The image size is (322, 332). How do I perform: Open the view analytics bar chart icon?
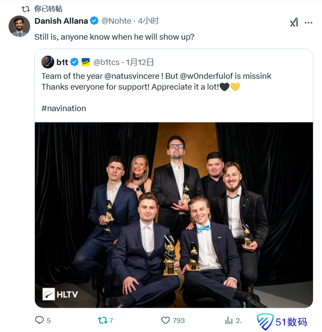[229, 320]
